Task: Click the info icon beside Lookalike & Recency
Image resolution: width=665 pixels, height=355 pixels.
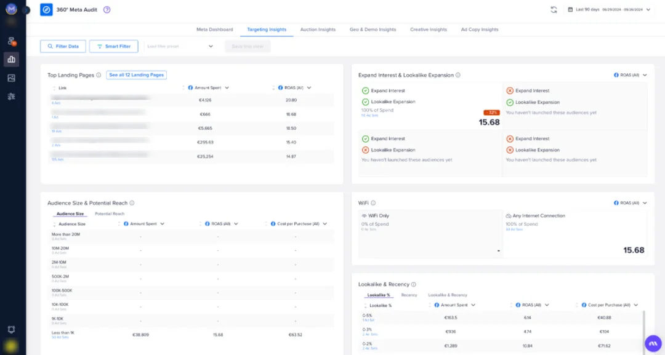Action: [414, 284]
